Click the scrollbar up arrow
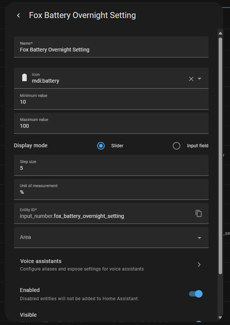 [x=220, y=33]
